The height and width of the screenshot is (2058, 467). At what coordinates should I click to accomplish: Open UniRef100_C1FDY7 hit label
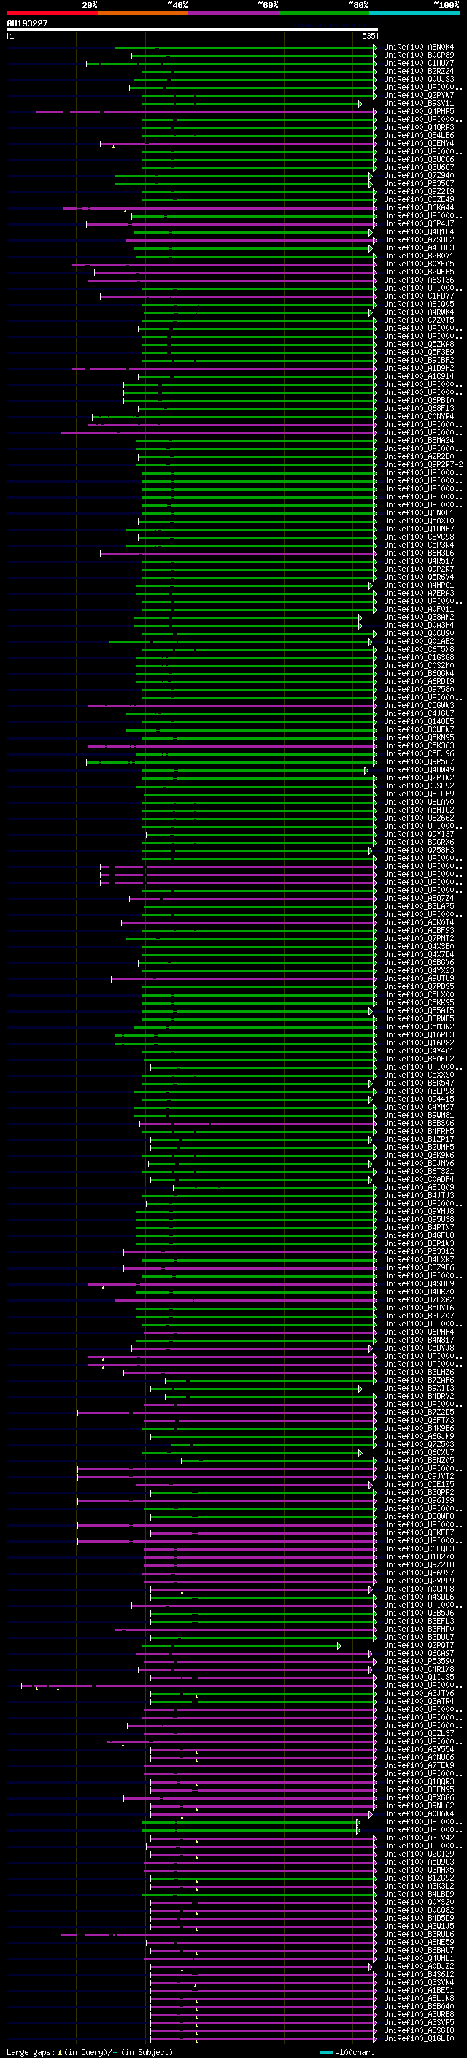coord(418,296)
